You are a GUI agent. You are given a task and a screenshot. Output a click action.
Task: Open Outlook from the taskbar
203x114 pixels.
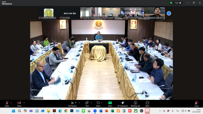[x=43, y=111]
